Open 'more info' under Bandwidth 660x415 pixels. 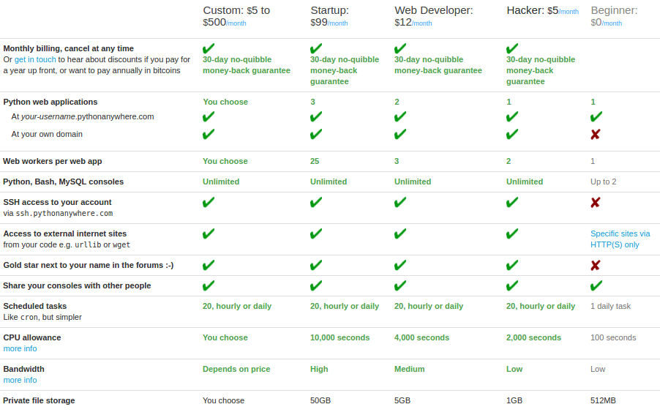pyautogui.click(x=20, y=380)
